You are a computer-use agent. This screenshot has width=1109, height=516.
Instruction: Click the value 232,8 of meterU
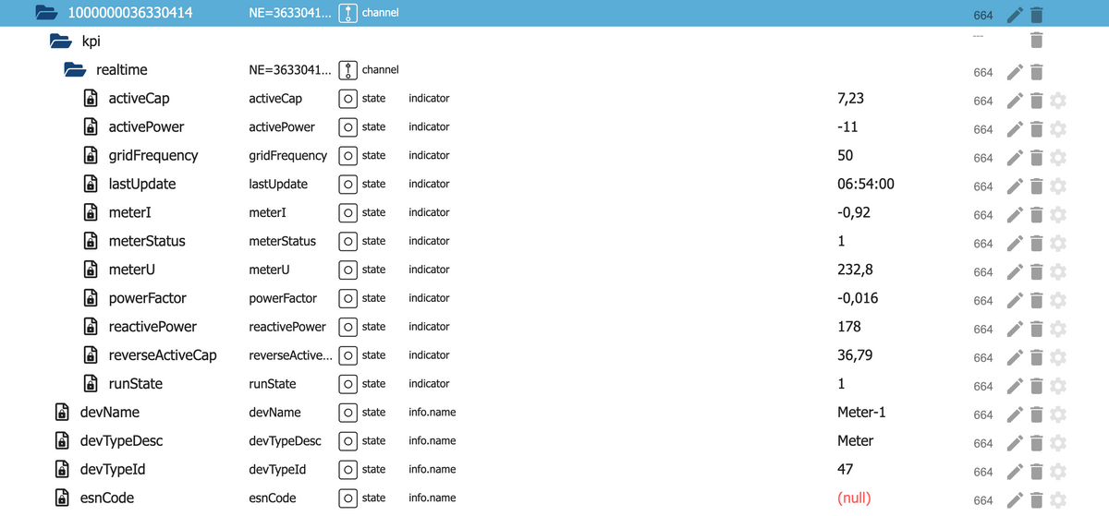855,270
